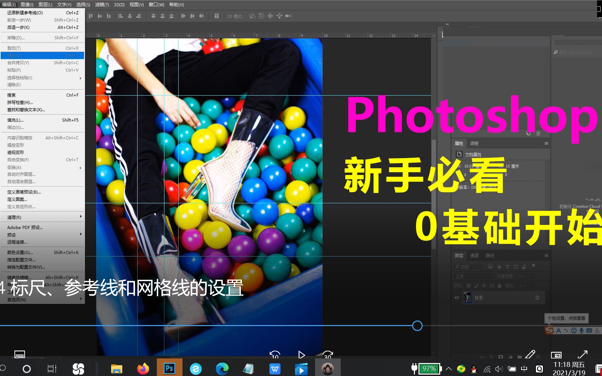
Task: Click the pen annotation icon in player
Action: coord(530,354)
